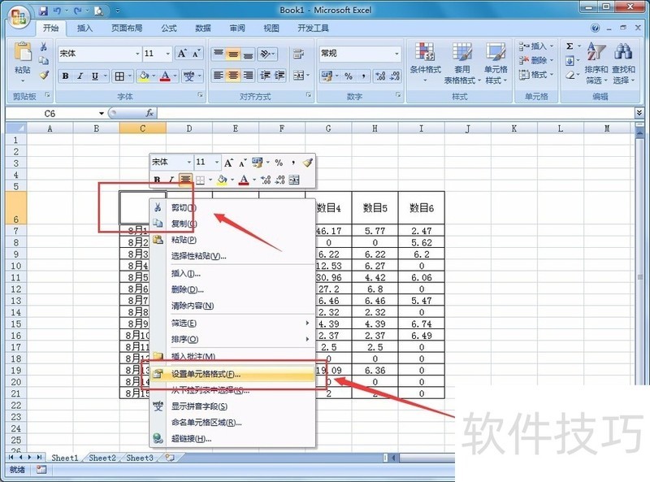Click the Office button logo

[x=19, y=17]
